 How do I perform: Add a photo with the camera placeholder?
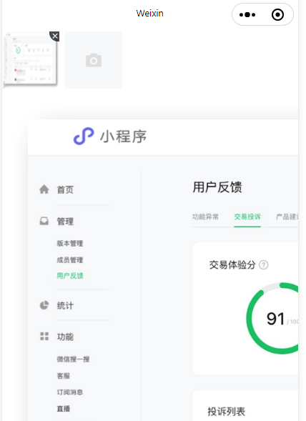94,60
